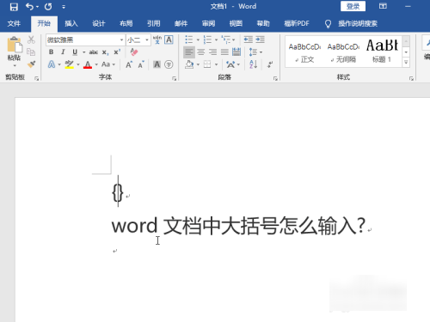
Task: Click the Numbering list icon
Action: [x=207, y=39]
